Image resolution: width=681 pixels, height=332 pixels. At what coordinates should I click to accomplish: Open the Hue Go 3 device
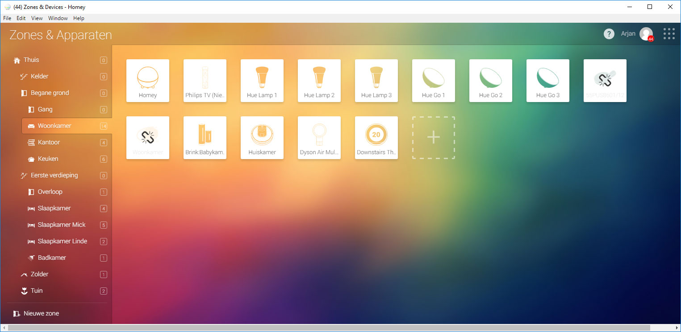pos(548,81)
